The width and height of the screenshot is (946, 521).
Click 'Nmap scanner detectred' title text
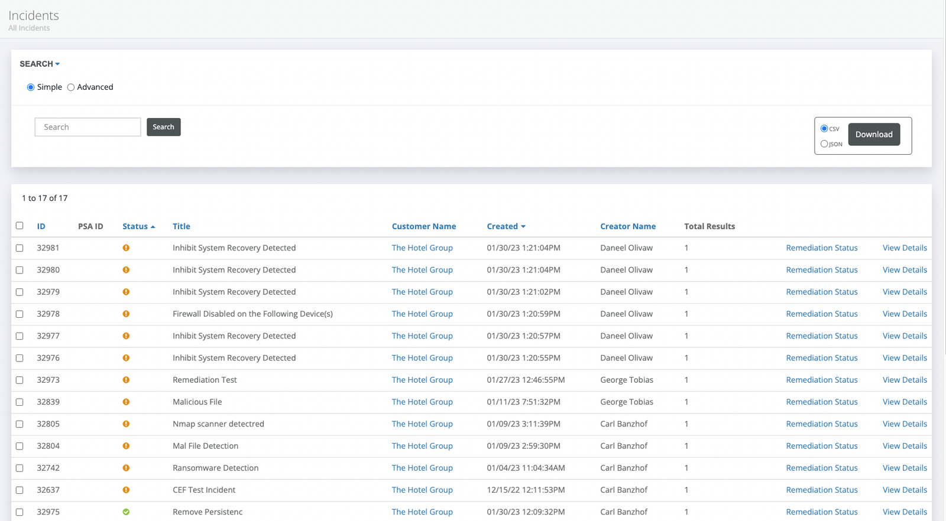tap(218, 424)
